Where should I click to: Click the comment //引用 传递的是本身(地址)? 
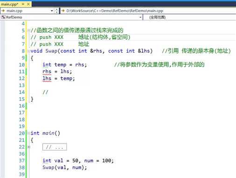coord(196,51)
